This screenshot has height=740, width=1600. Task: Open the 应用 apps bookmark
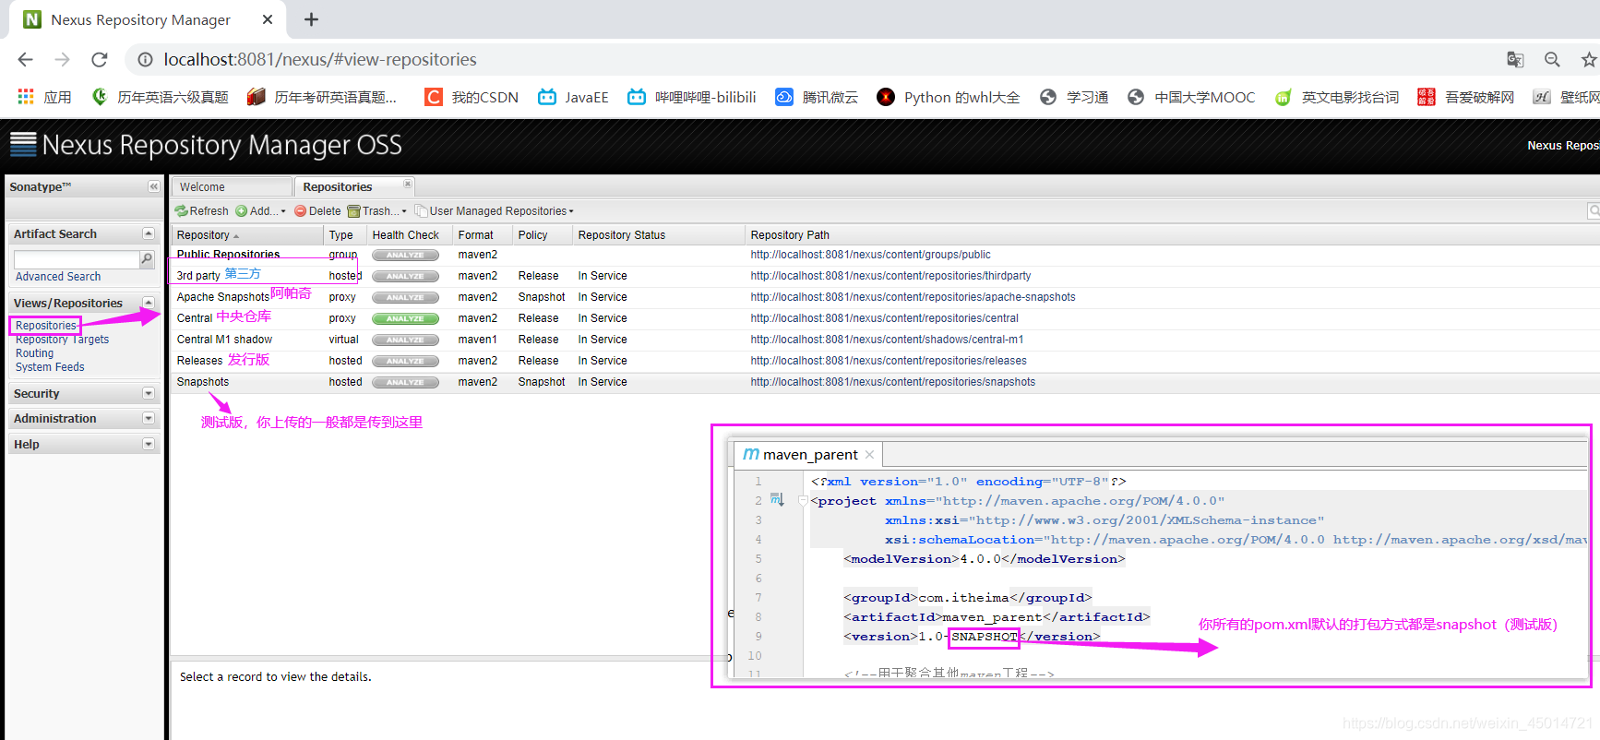coord(44,97)
